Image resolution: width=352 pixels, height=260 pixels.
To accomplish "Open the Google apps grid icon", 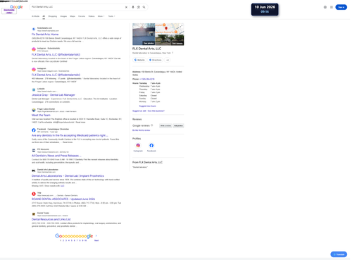I will pos(332,7).
